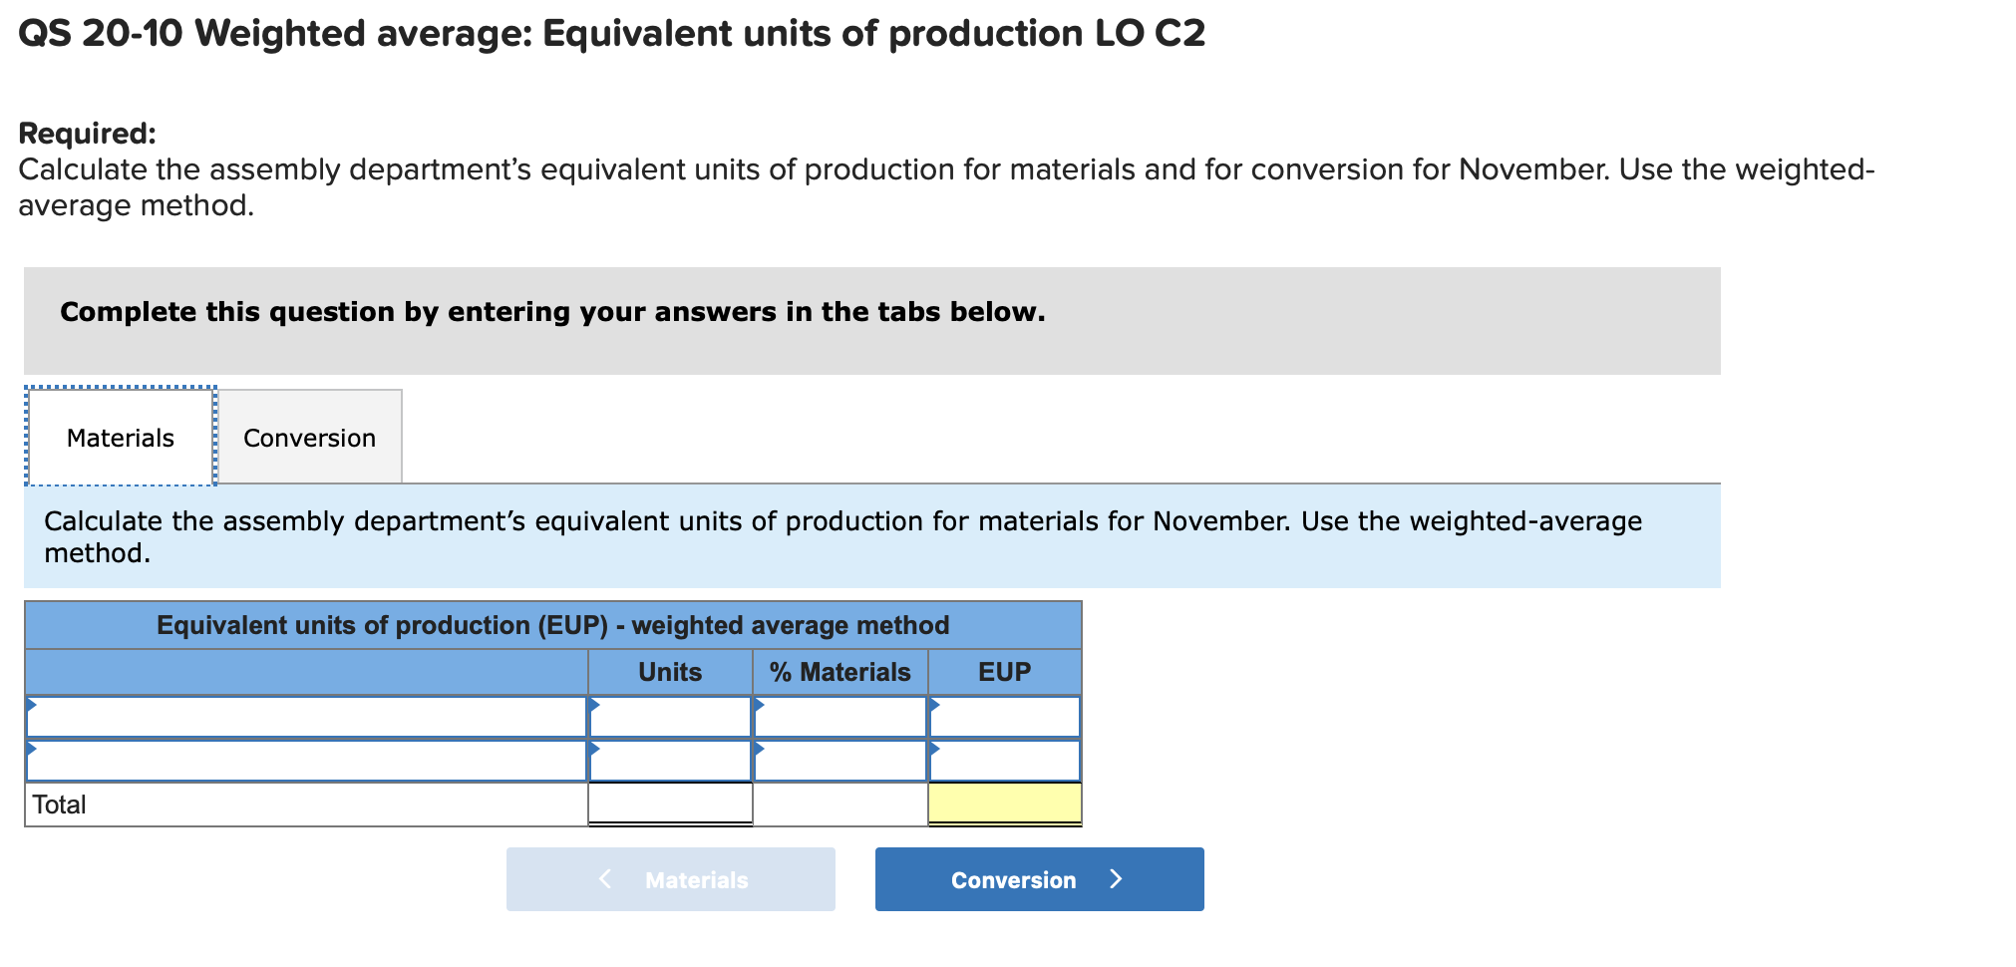The height and width of the screenshot is (967, 2016).
Task: Click the yellow Total EUP cell
Action: point(1004,804)
